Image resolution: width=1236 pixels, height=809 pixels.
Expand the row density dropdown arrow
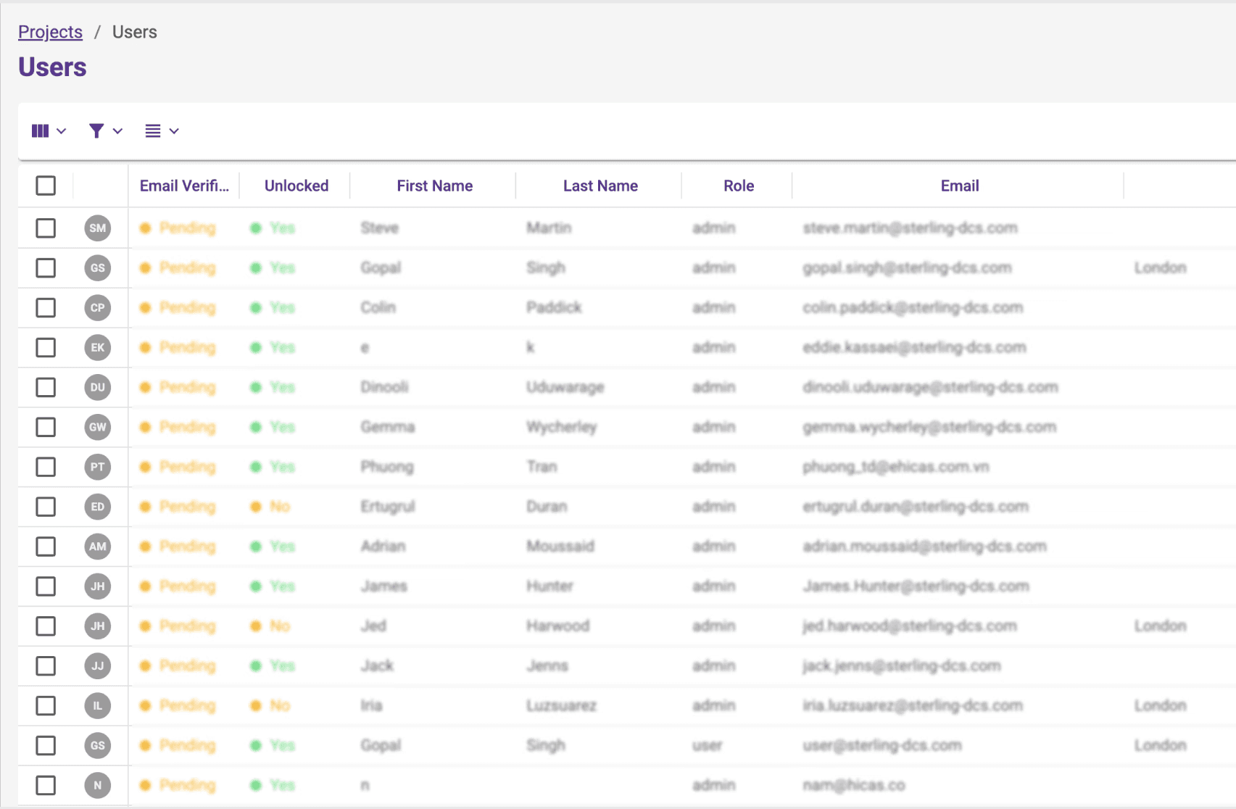(174, 131)
